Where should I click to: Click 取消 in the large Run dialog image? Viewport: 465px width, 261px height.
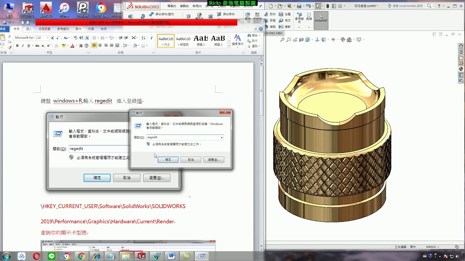[126, 178]
